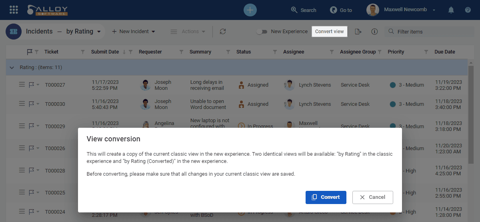Open the Summary column filter
Image resolution: width=480 pixels, height=222 pixels.
click(x=228, y=52)
